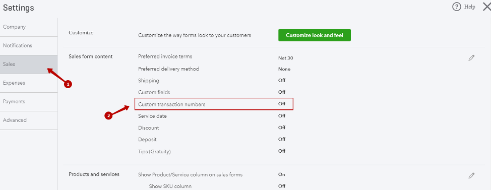Click the Customize section heading
This screenshot has height=190, width=491.
(x=81, y=33)
